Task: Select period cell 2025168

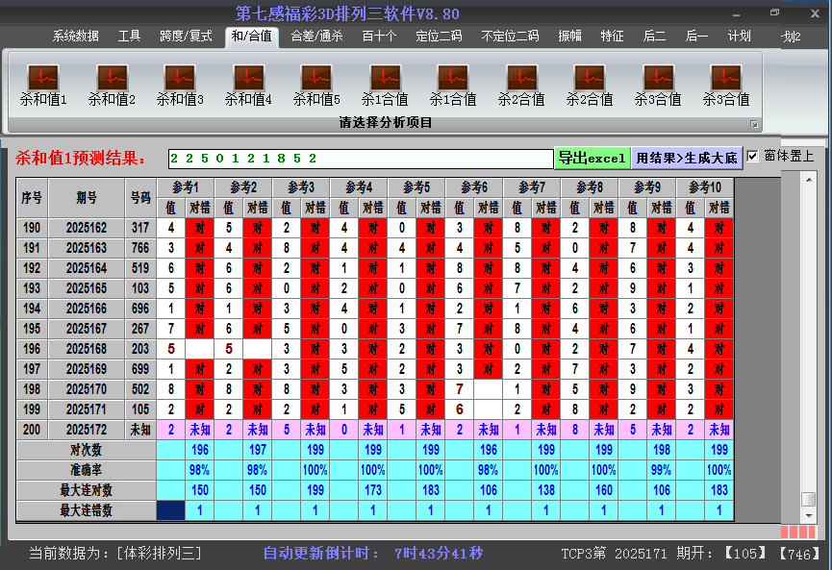Action: 87,349
